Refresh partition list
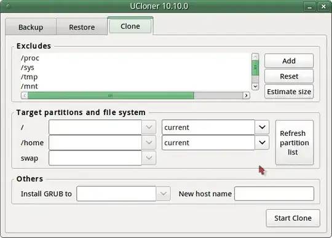The height and width of the screenshot is (238, 332). coord(294,143)
